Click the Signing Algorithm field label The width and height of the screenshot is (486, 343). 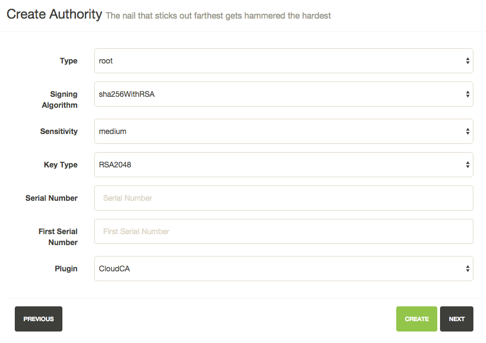(60, 100)
